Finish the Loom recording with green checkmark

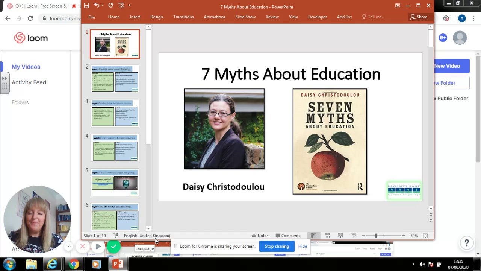tap(113, 247)
